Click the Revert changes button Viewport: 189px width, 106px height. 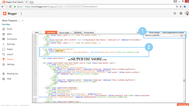click(154, 33)
